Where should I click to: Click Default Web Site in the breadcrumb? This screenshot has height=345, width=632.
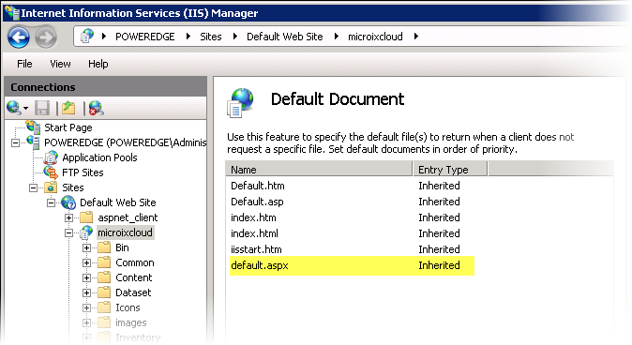(285, 37)
